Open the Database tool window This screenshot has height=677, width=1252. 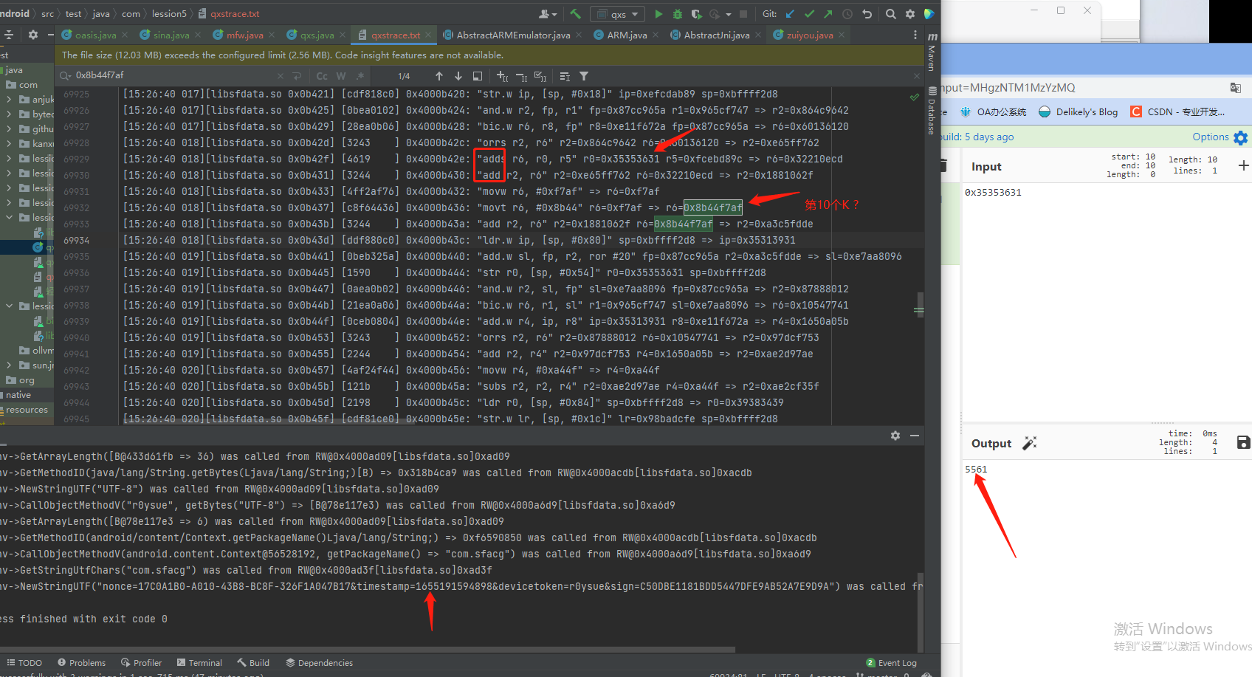pyautogui.click(x=932, y=111)
